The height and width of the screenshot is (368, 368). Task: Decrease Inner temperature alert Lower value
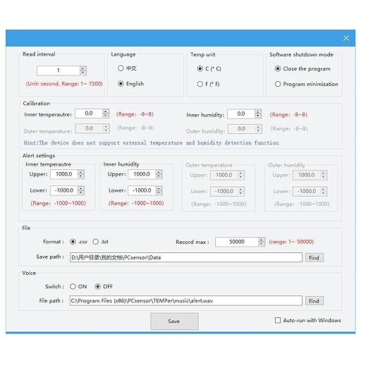(81, 192)
